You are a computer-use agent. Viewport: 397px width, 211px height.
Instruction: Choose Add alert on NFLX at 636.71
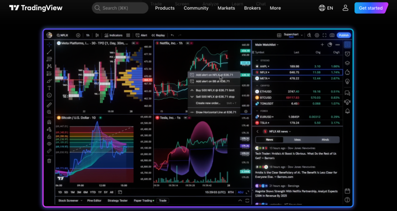pos(214,75)
